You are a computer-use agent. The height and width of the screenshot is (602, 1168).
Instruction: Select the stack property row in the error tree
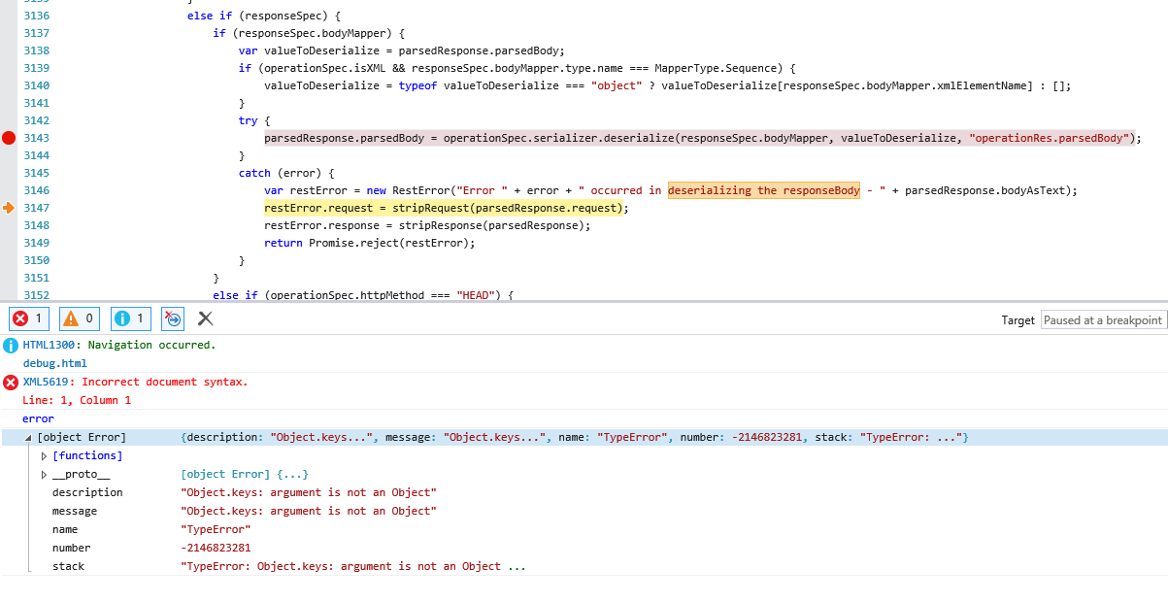(x=68, y=566)
